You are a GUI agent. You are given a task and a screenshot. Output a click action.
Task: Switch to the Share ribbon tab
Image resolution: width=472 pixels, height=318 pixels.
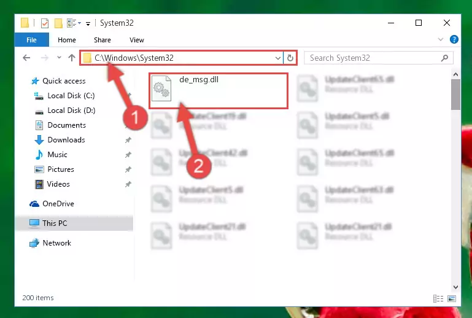103,40
